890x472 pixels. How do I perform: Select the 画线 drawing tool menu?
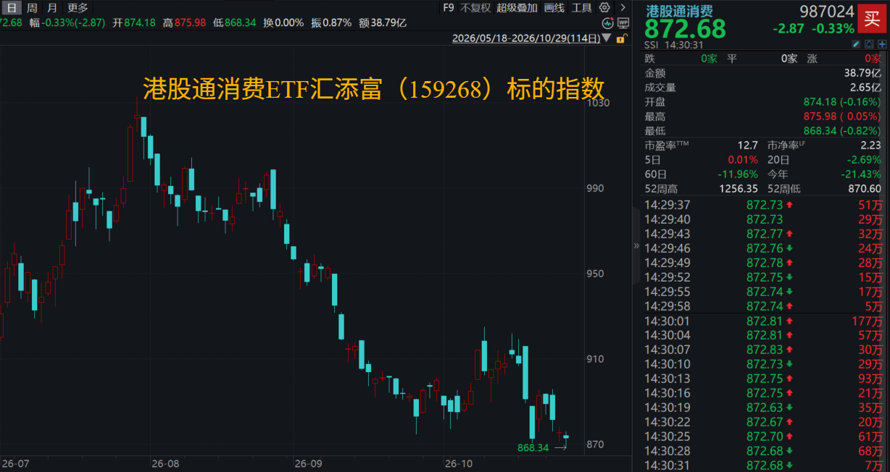coord(554,8)
